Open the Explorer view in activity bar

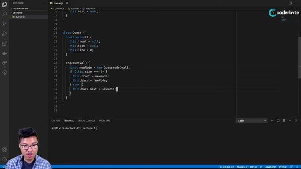pyautogui.click(x=4, y=4)
